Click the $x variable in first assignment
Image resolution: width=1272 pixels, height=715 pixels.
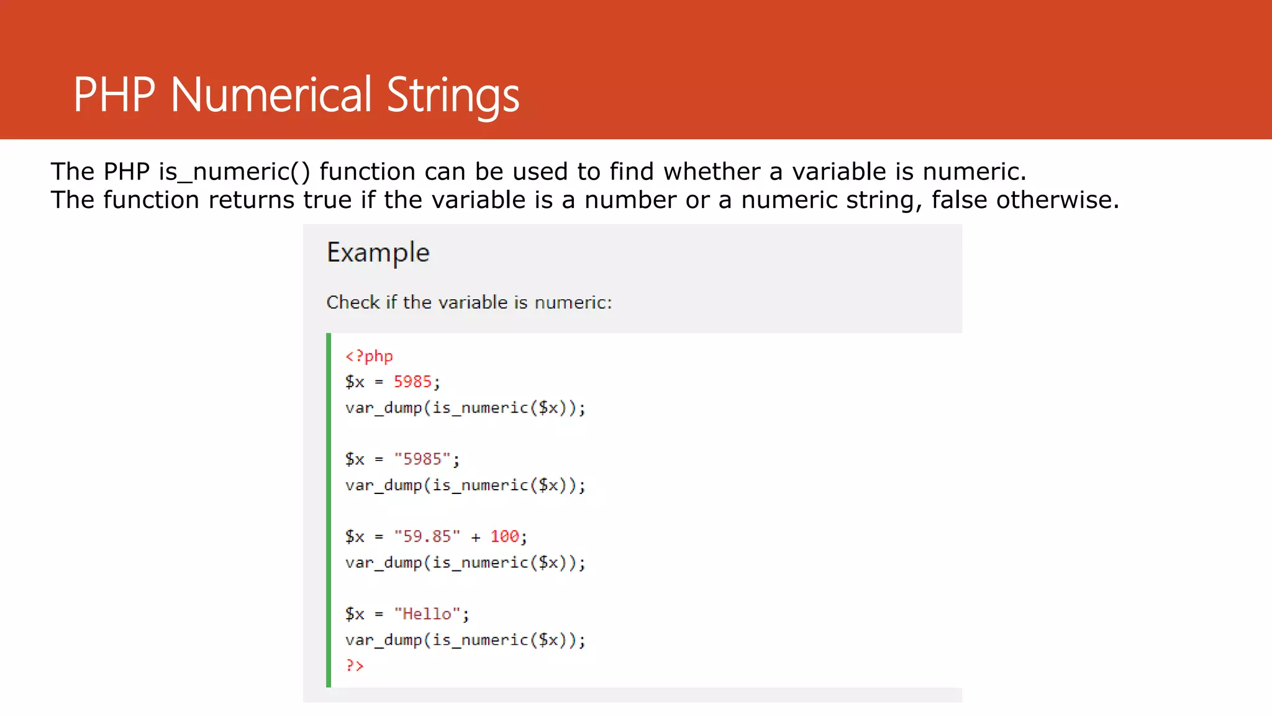tap(355, 382)
